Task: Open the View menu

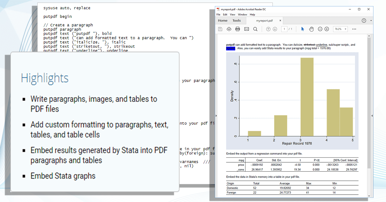Action: pyautogui.click(x=233, y=14)
